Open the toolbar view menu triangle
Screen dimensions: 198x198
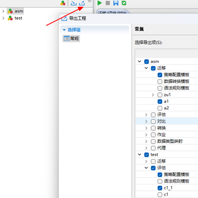89,1
